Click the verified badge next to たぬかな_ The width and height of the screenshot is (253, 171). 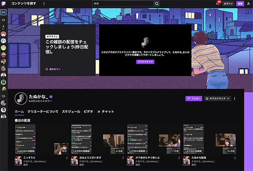tap(51, 97)
